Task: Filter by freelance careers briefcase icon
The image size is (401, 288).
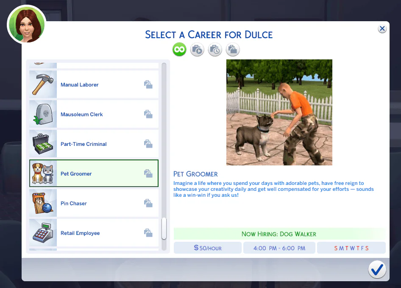Action: [233, 49]
